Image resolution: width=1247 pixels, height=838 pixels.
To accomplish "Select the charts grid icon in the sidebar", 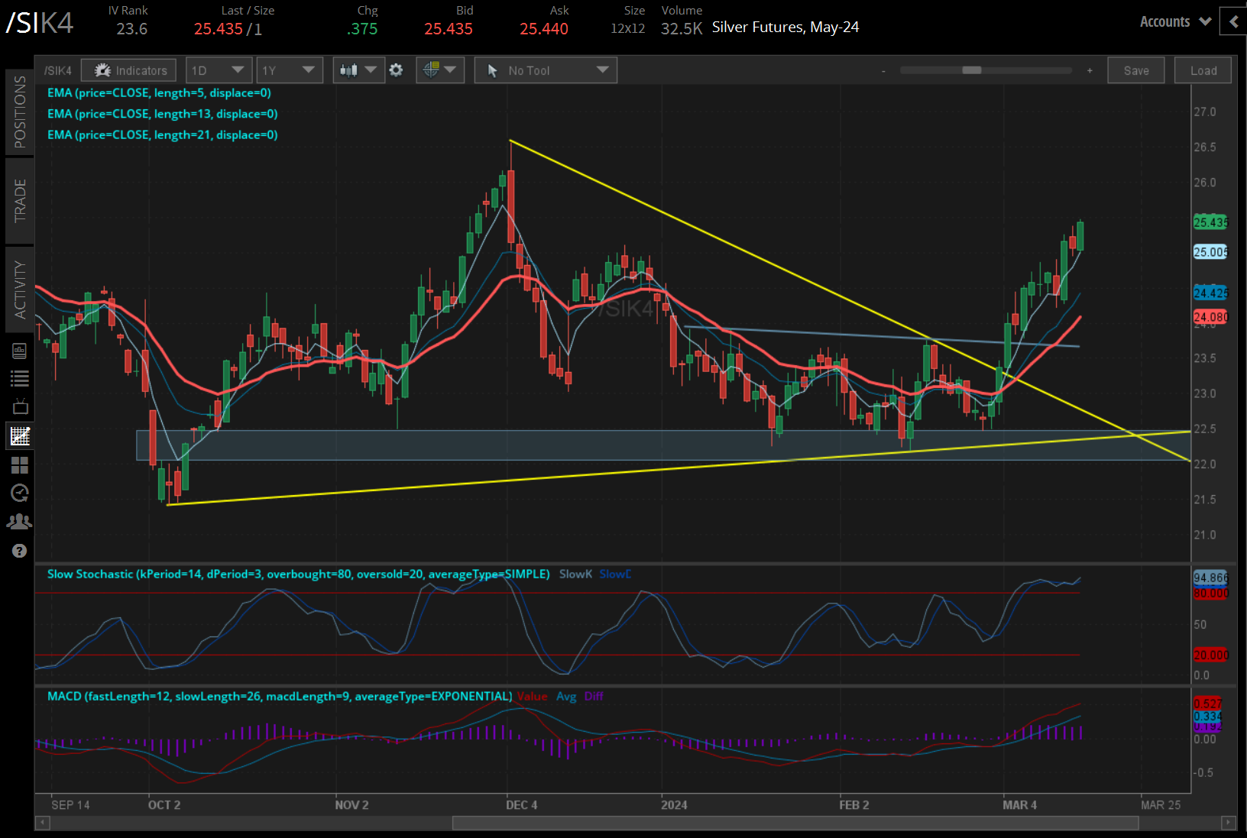I will point(20,436).
